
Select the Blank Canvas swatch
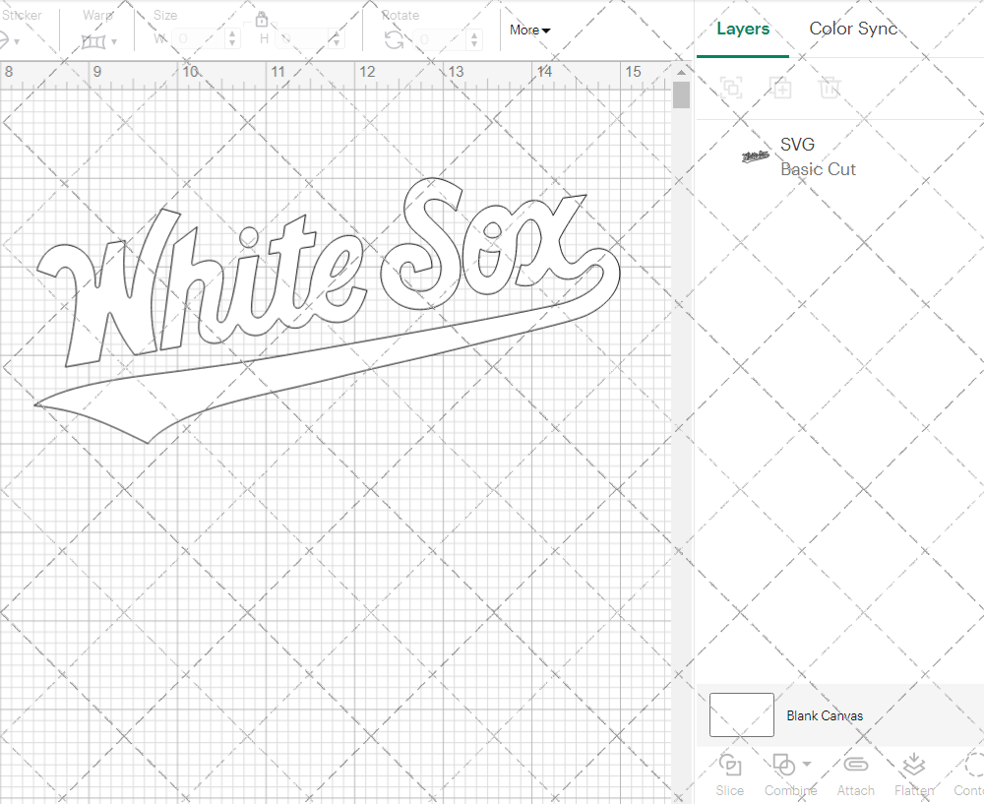741,714
